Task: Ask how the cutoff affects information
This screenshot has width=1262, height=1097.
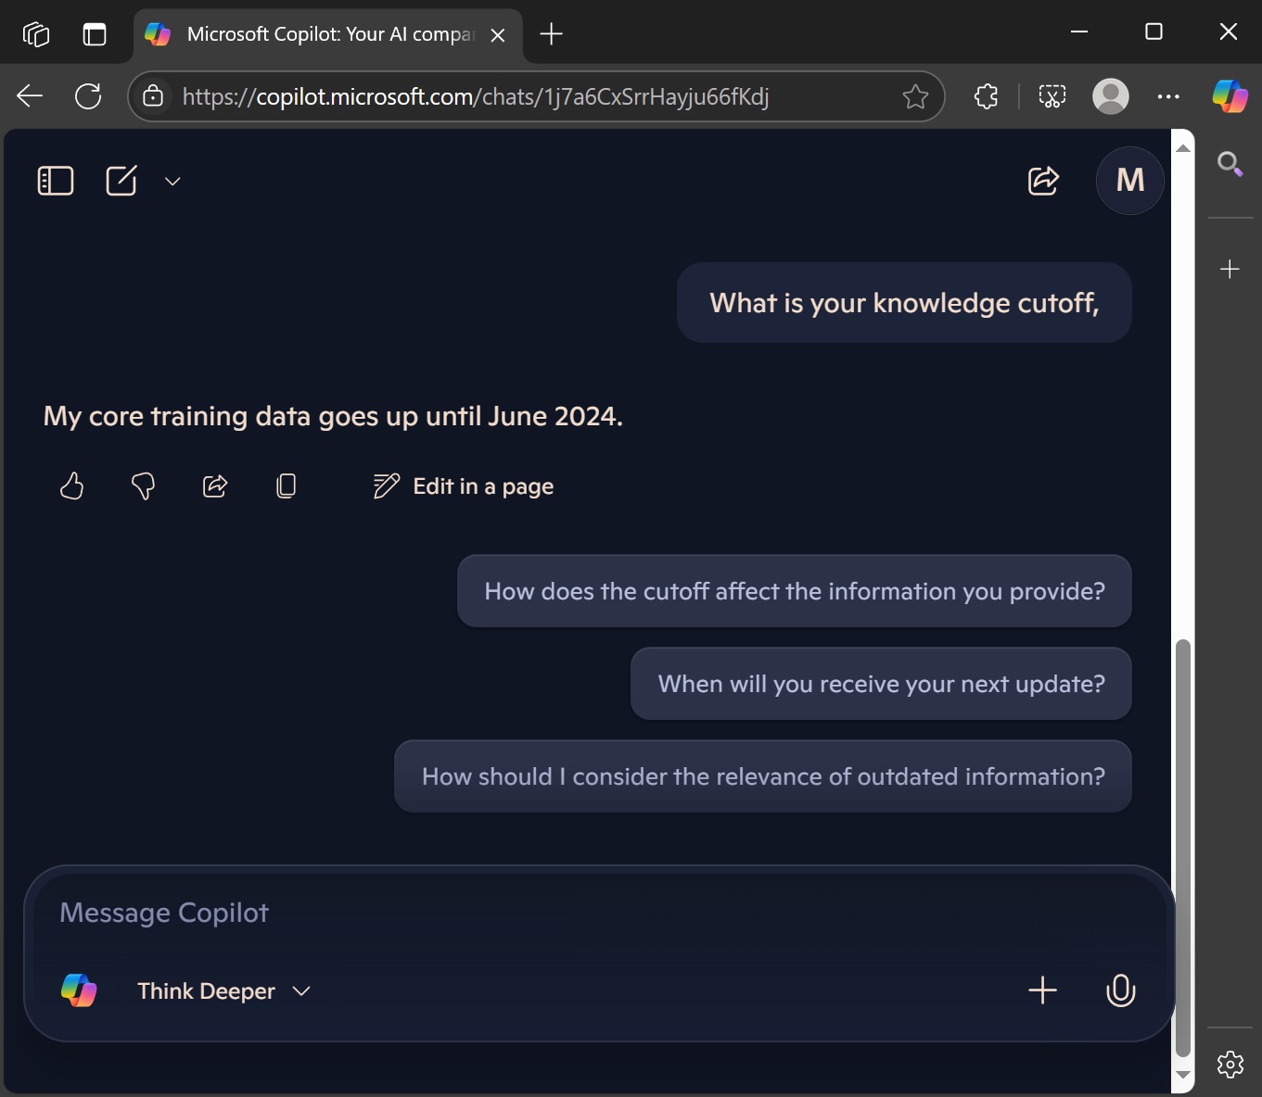Action: tap(795, 591)
